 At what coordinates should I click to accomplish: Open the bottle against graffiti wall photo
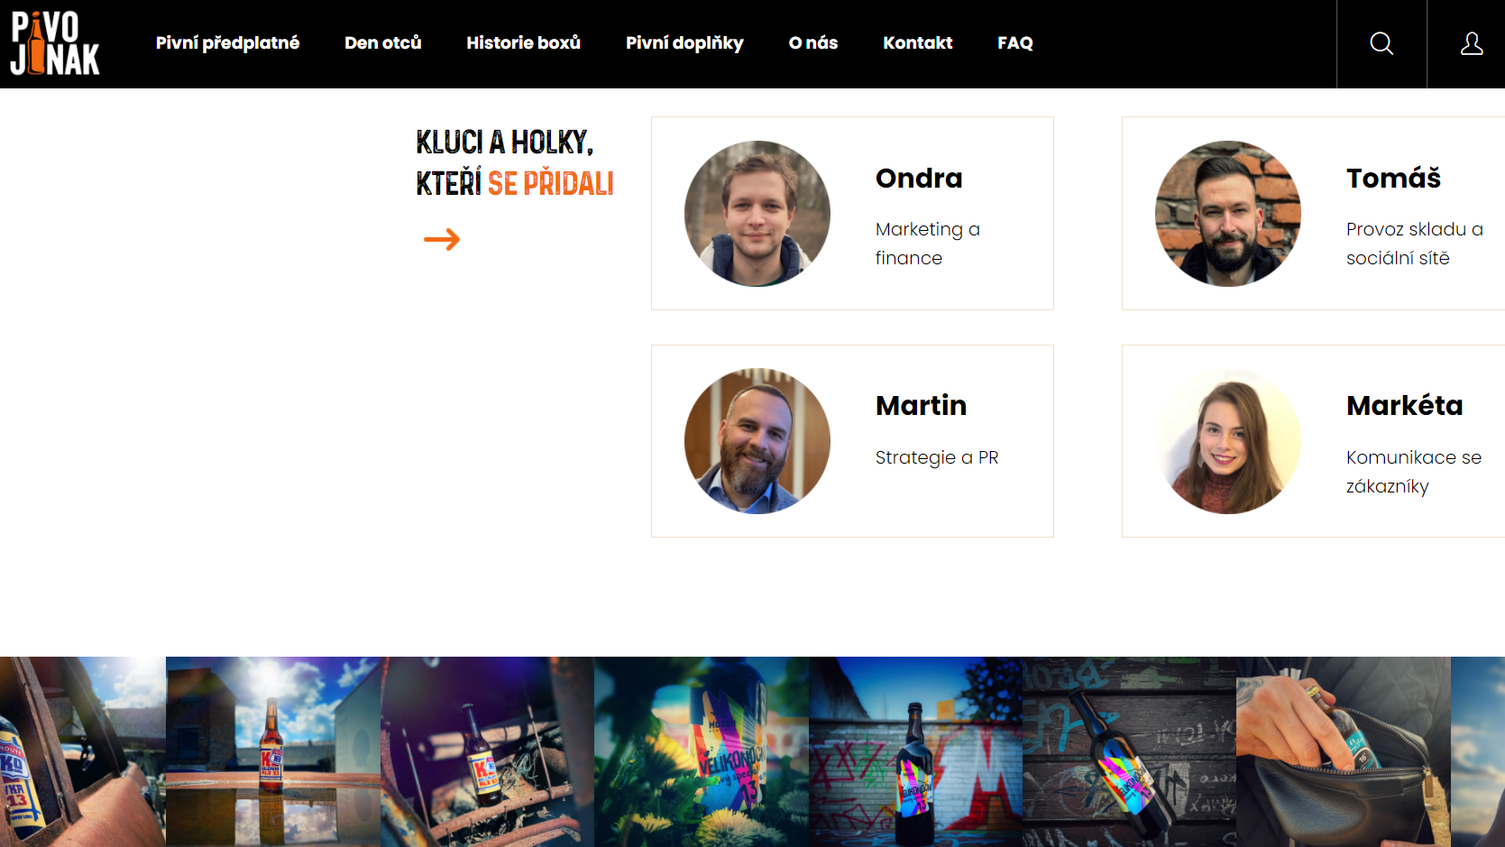pyautogui.click(x=915, y=751)
